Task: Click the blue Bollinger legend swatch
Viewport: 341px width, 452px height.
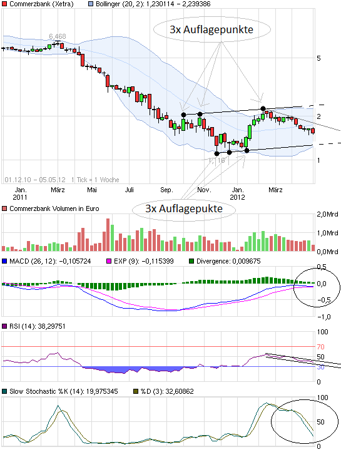Action: (91, 4)
